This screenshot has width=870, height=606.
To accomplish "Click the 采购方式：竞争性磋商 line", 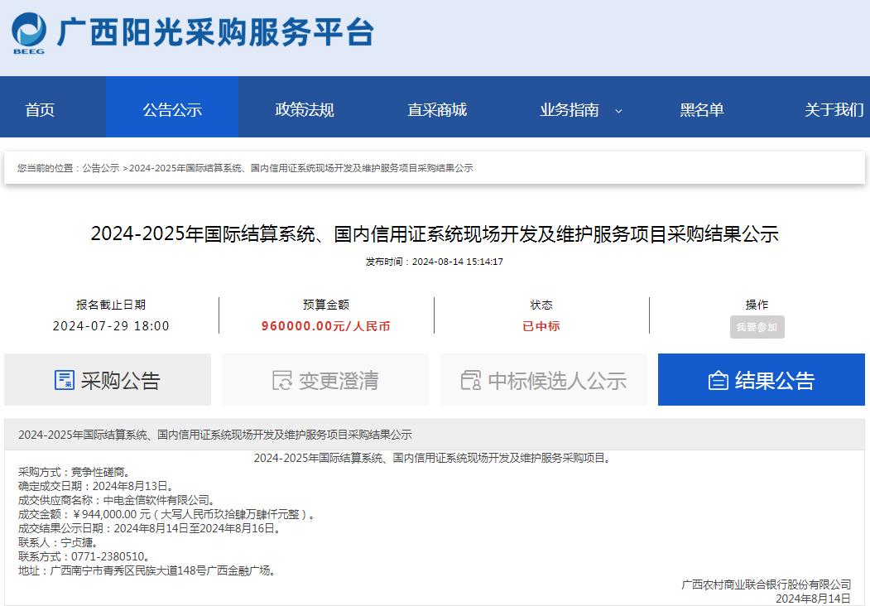I will [75, 472].
